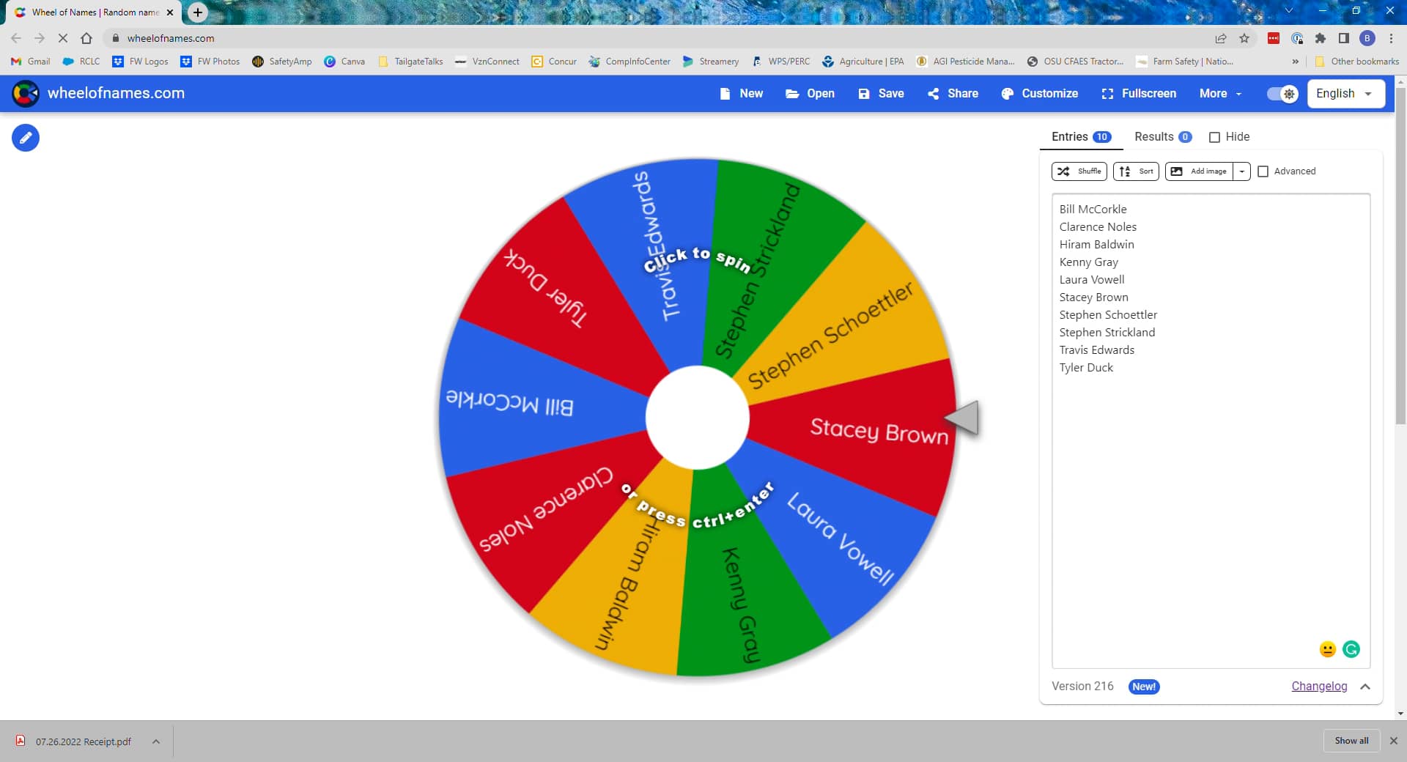The height and width of the screenshot is (762, 1407).
Task: Create a new wheel with the New icon
Action: point(741,93)
